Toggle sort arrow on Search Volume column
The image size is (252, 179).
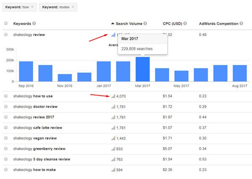tap(113, 23)
